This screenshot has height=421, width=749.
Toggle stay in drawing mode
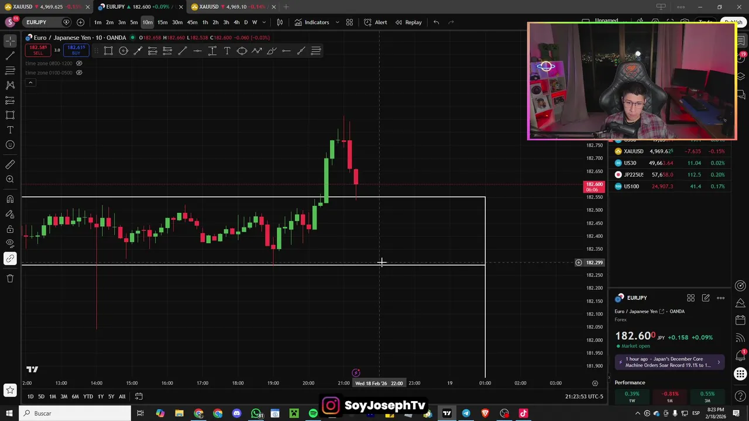coord(10,214)
